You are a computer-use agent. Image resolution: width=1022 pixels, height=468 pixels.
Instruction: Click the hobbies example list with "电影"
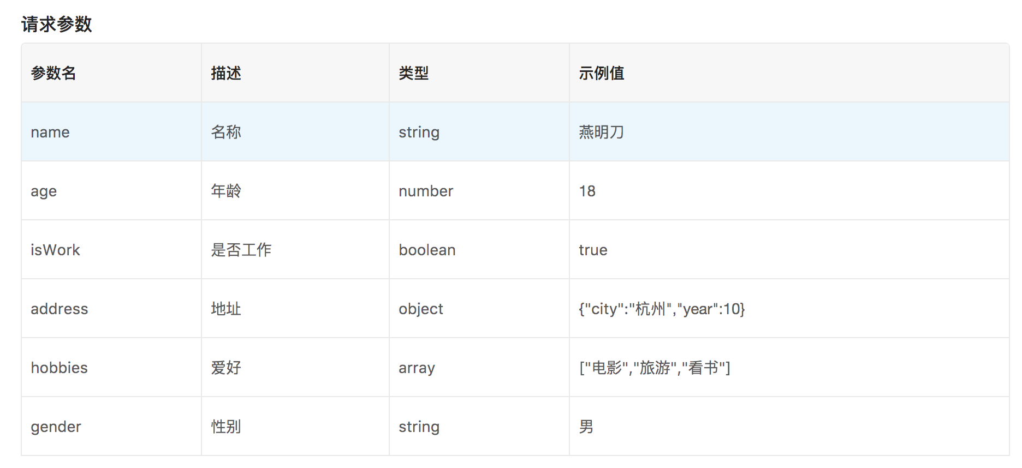655,368
